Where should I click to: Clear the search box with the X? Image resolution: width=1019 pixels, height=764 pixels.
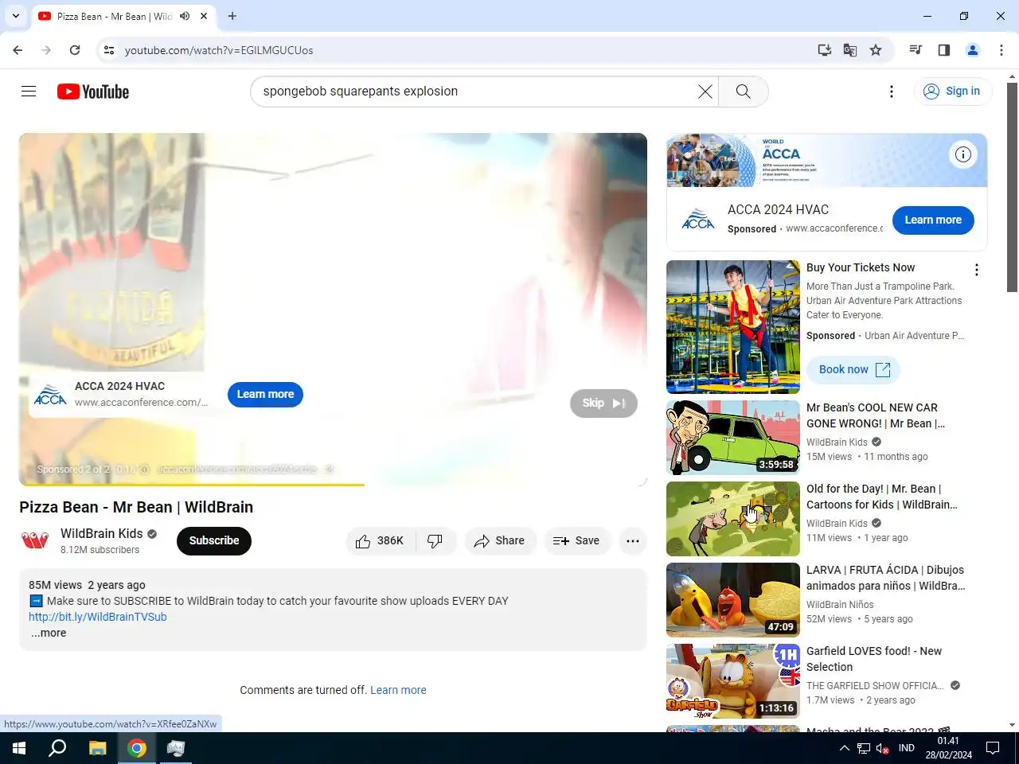click(x=705, y=92)
